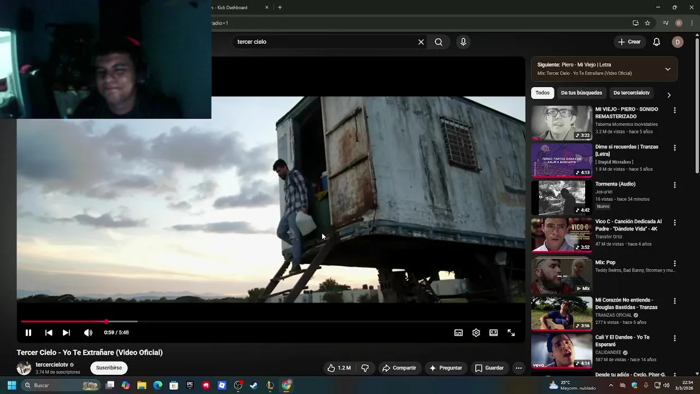Select the Todos filter chip
700x394 pixels.
pos(542,93)
